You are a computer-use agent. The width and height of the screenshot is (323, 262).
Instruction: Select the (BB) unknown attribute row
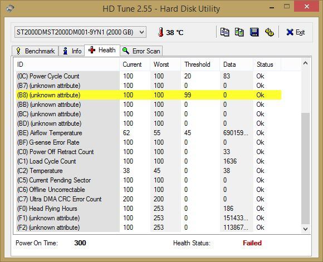tap(149, 105)
